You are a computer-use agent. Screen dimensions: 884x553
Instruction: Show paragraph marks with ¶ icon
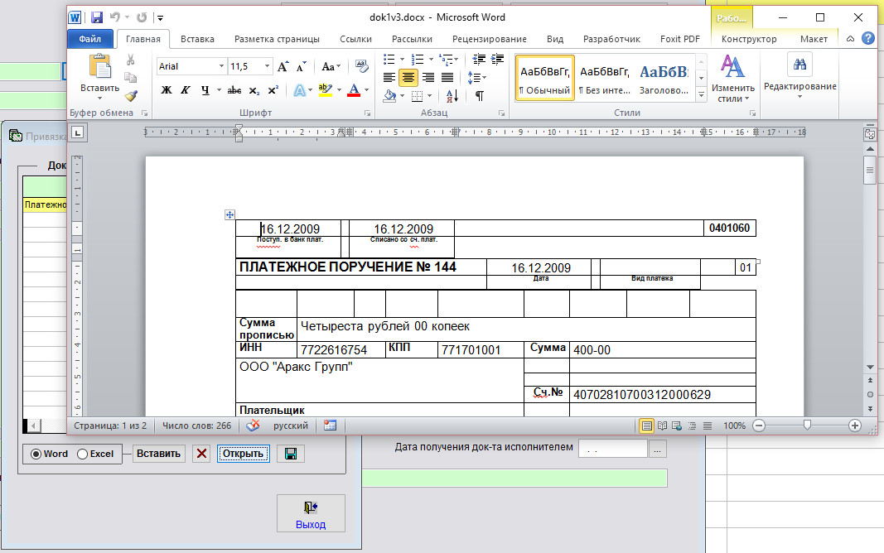[479, 96]
